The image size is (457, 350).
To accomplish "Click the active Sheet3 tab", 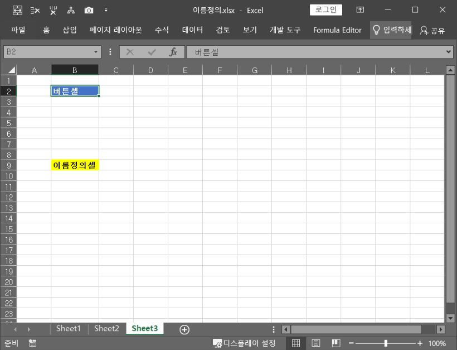I will point(144,328).
